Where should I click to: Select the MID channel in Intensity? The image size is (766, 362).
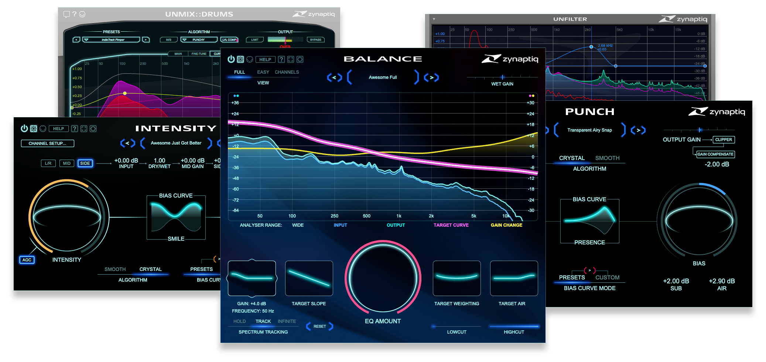point(67,163)
